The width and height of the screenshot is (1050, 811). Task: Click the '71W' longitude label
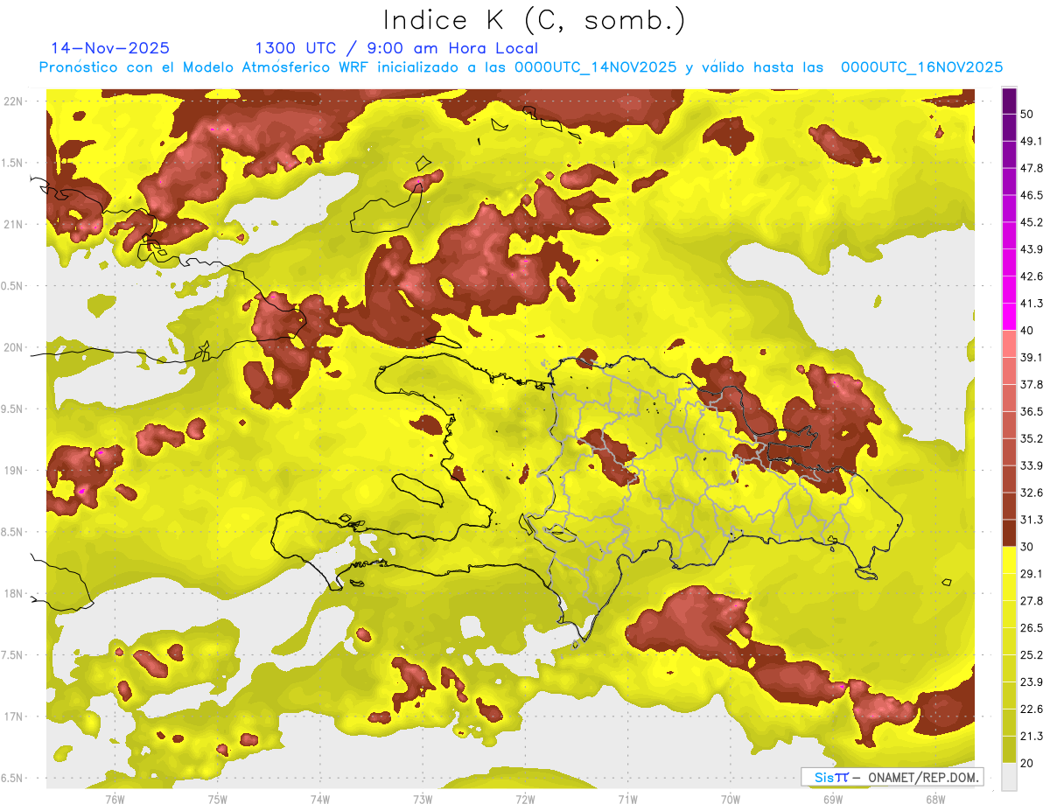click(x=627, y=799)
